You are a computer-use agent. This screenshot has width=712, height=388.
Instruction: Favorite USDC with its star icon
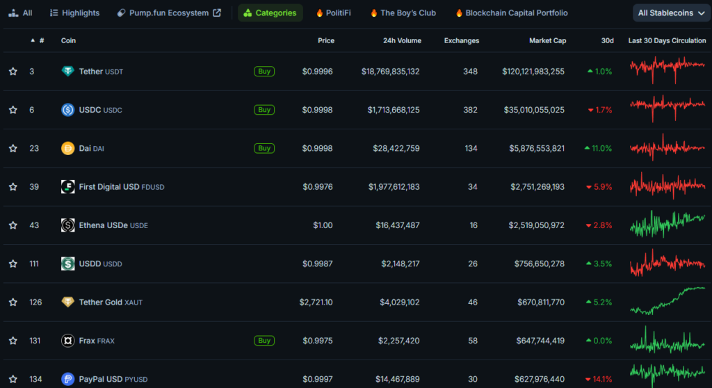[13, 110]
